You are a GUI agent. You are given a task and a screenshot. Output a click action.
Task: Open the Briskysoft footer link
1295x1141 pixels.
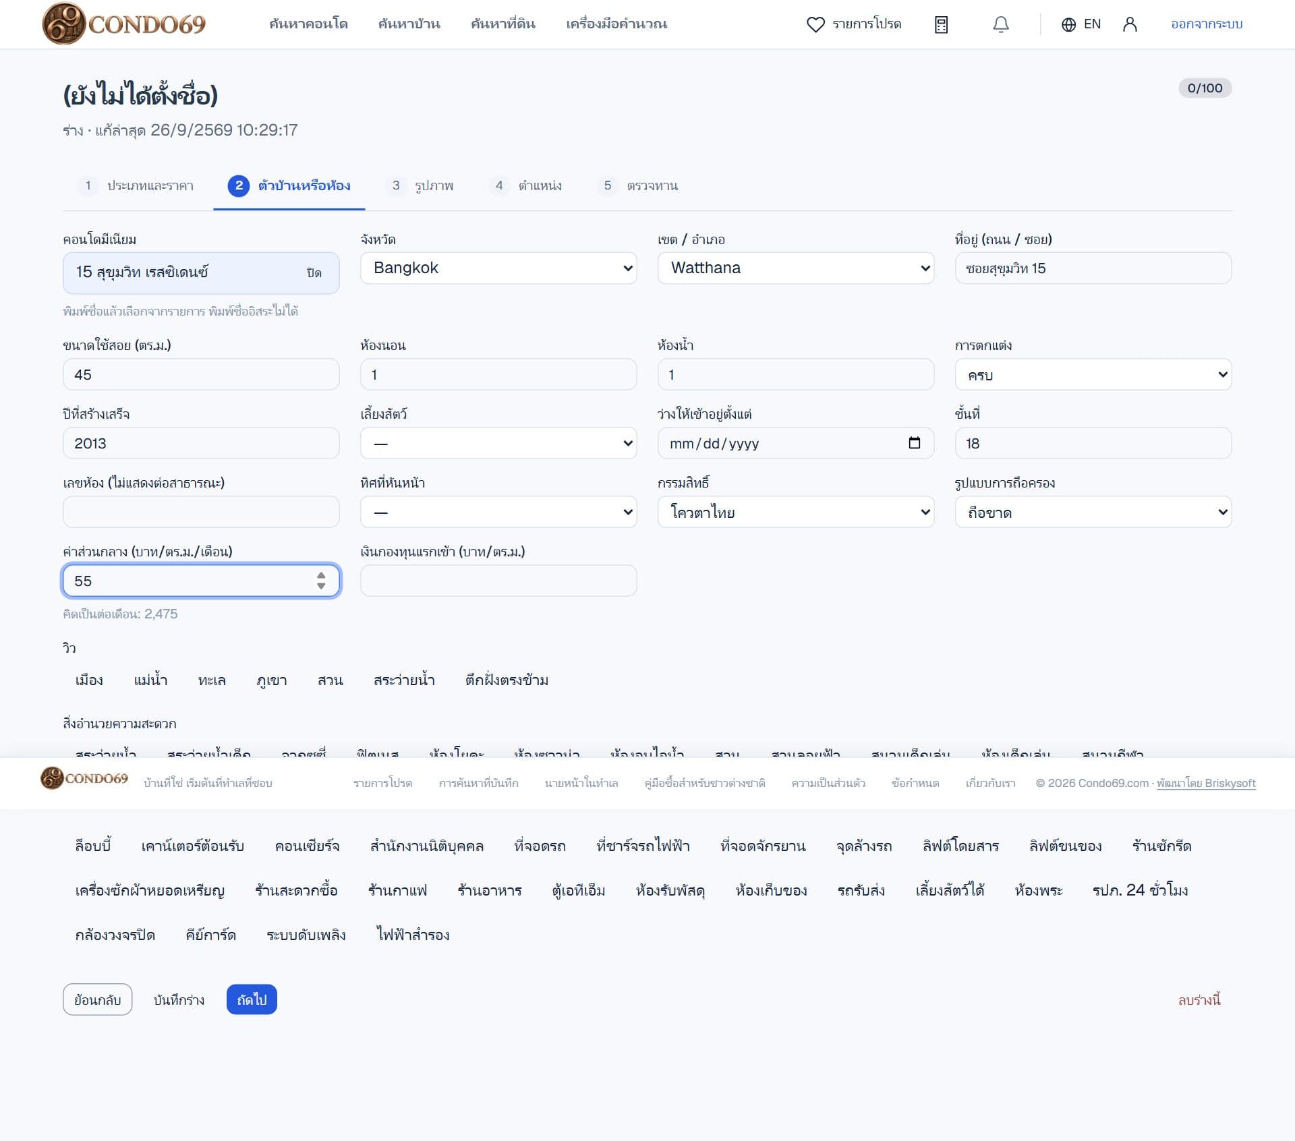[1206, 783]
